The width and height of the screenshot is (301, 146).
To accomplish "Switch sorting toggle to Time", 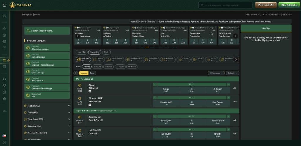I will 92,73.
